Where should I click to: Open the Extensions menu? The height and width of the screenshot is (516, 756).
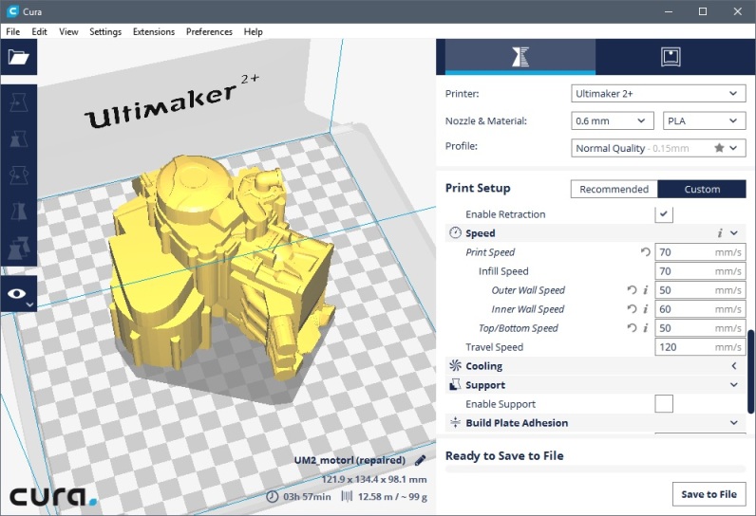[153, 31]
